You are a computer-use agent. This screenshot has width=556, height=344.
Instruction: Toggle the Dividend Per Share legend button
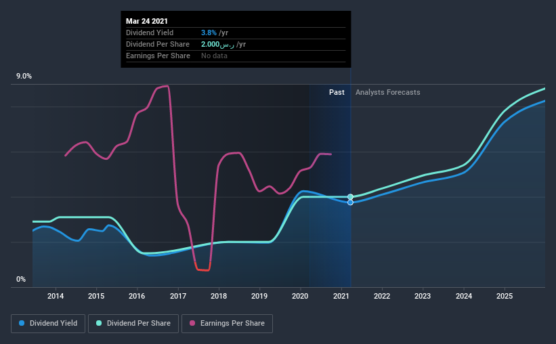tap(133, 324)
